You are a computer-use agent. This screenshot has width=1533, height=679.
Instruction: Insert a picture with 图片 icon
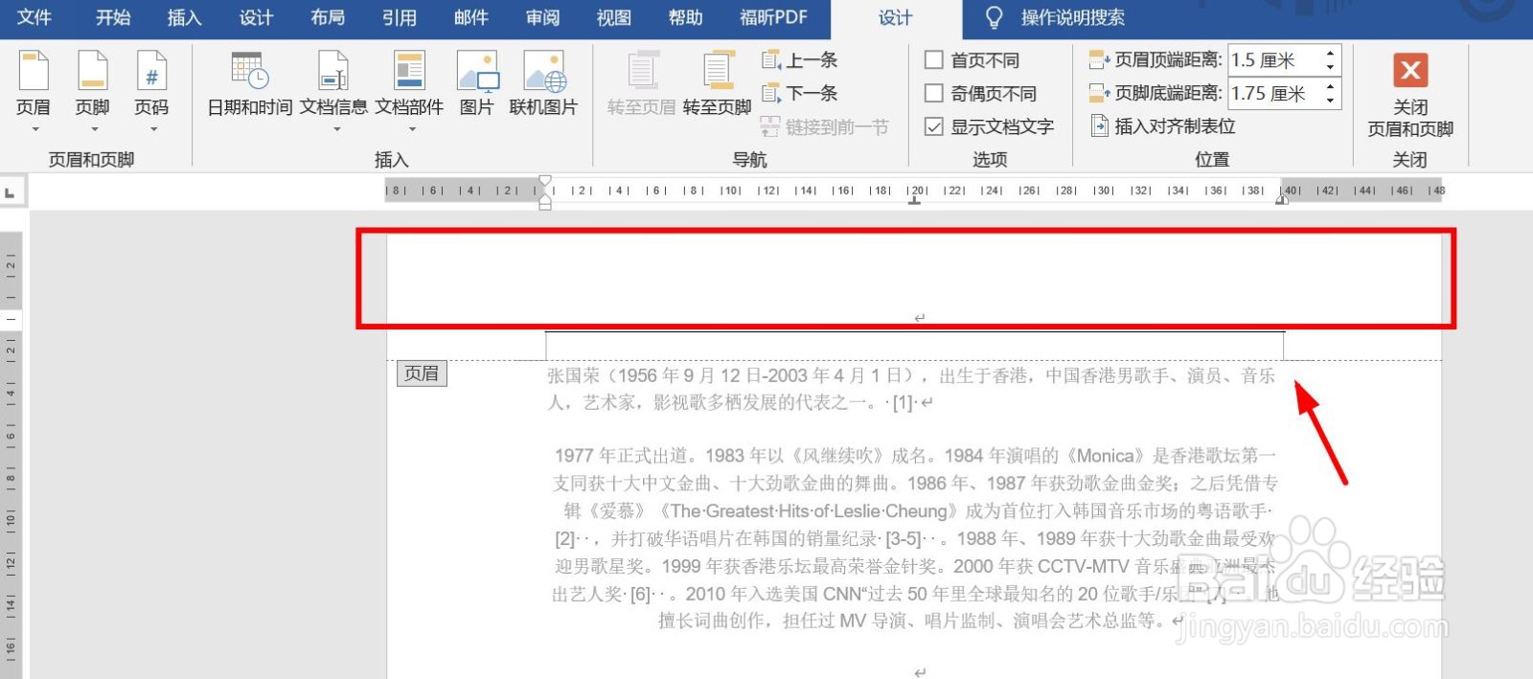coord(477,72)
